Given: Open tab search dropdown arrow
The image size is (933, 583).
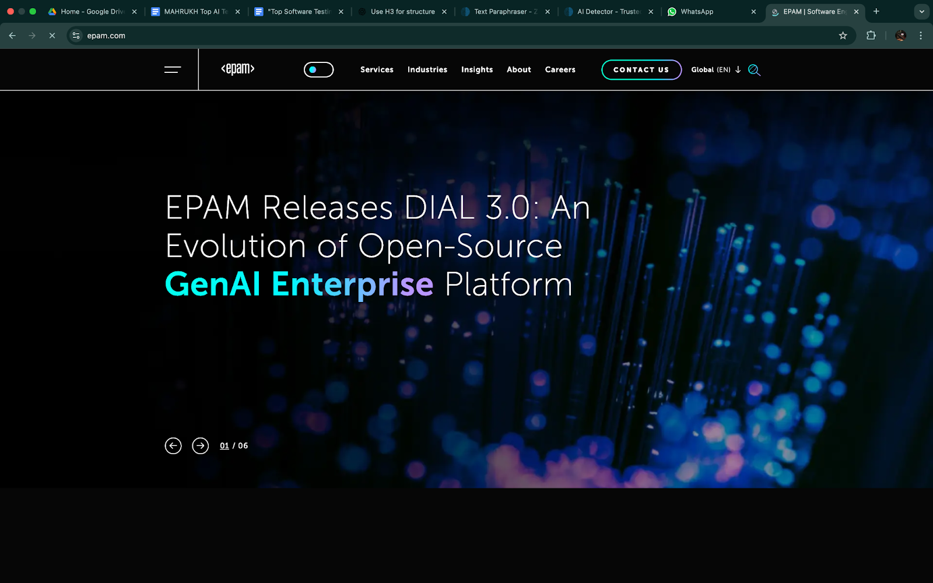Looking at the screenshot, I should [921, 12].
